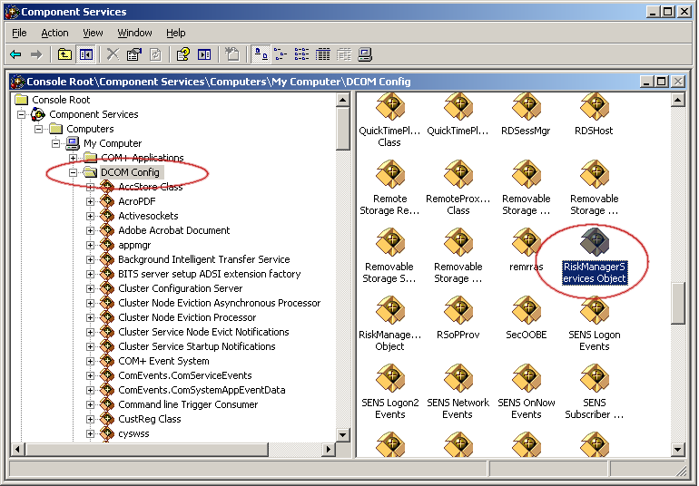Image resolution: width=699 pixels, height=486 pixels.
Task: Click the Up One Level toolbar icon
Action: [65, 54]
